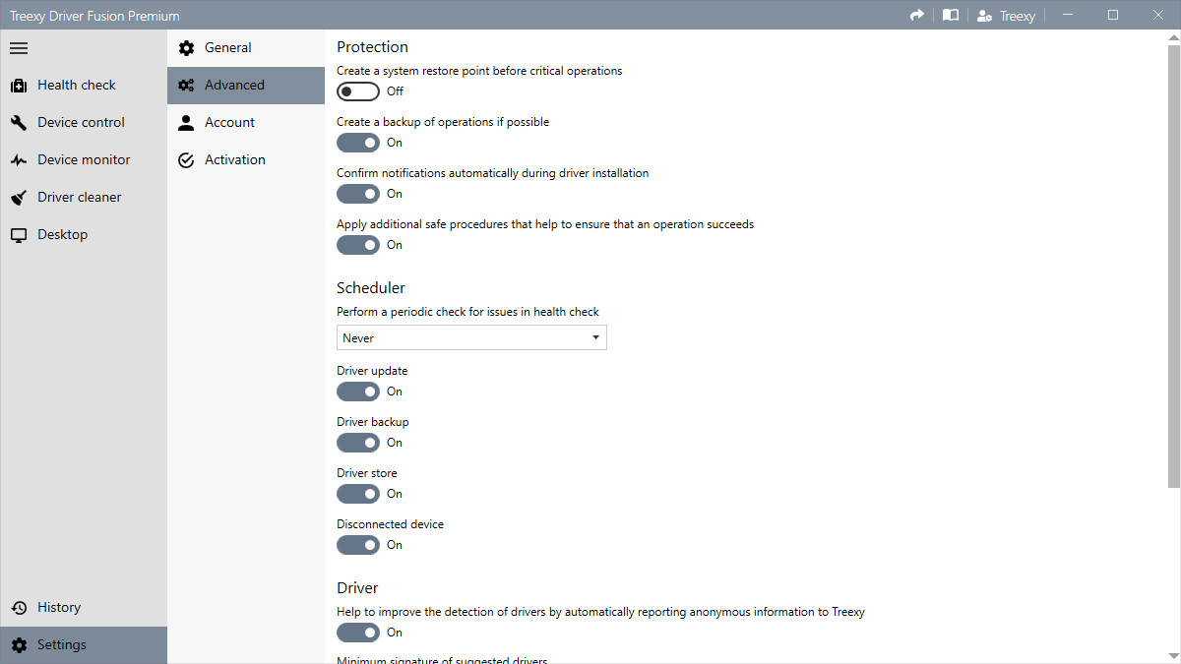The width and height of the screenshot is (1181, 664).
Task: Click the Device monitor pulse icon
Action: (x=19, y=160)
